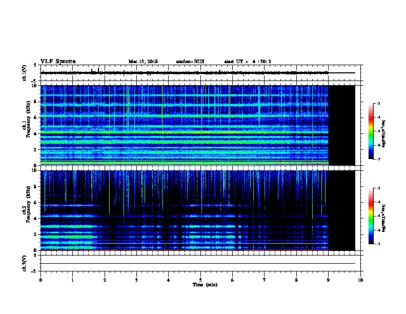Click the ch.1 spectrogram color scale bar

pos(371,131)
